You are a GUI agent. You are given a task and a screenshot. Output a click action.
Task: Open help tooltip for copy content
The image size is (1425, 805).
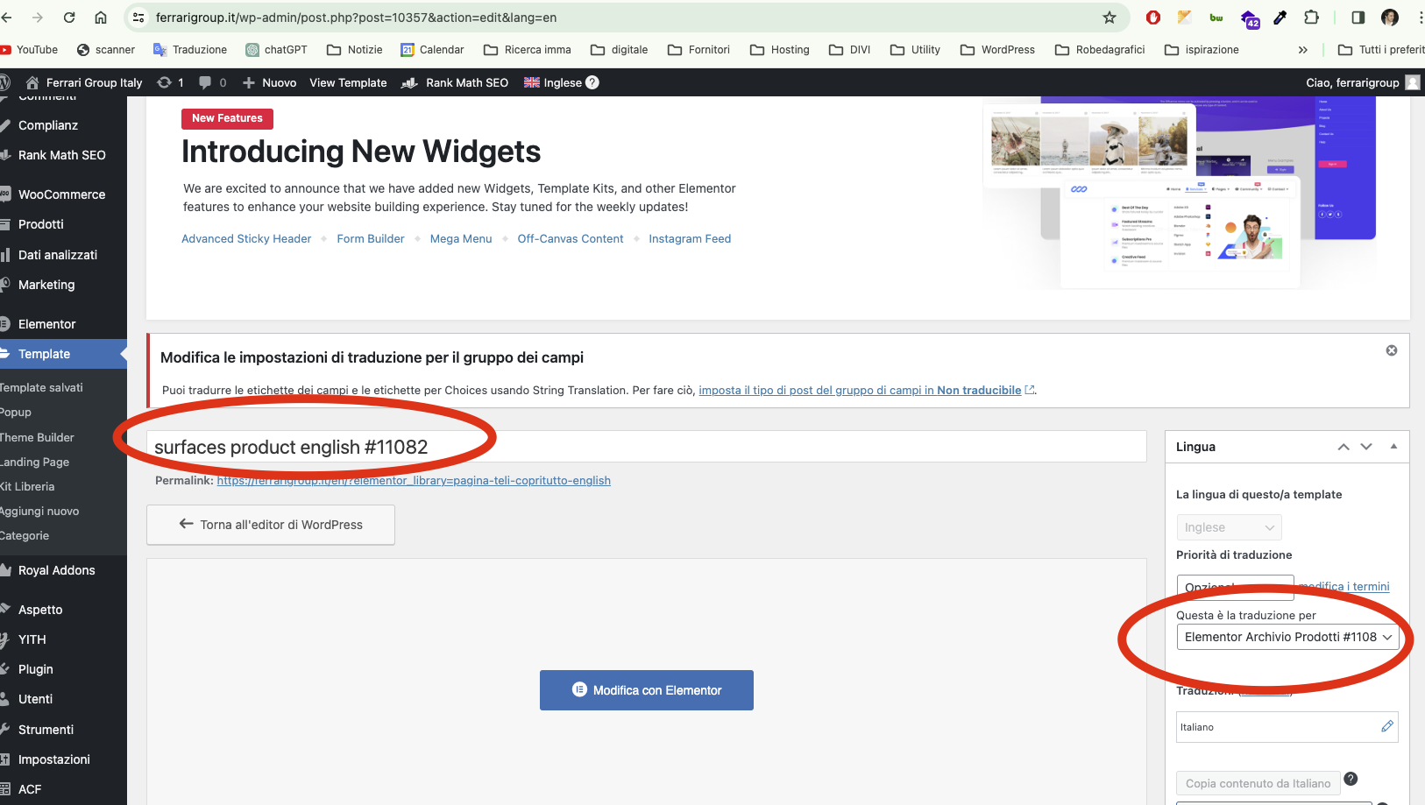pyautogui.click(x=1351, y=779)
